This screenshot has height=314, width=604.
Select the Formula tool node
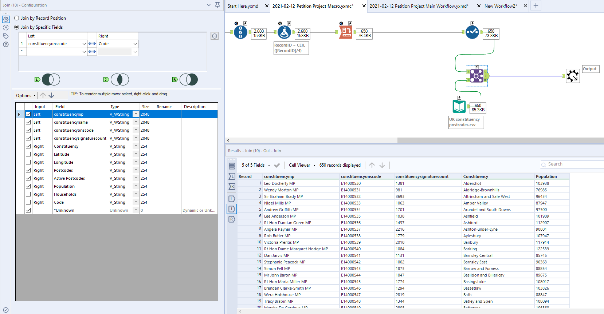click(284, 32)
